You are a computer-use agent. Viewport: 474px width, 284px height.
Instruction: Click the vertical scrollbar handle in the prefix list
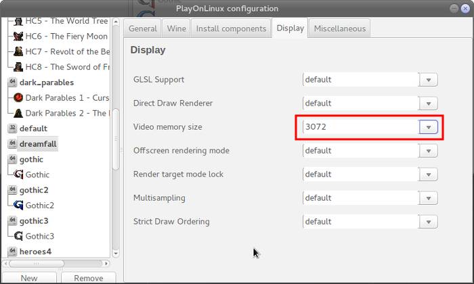tap(116, 139)
